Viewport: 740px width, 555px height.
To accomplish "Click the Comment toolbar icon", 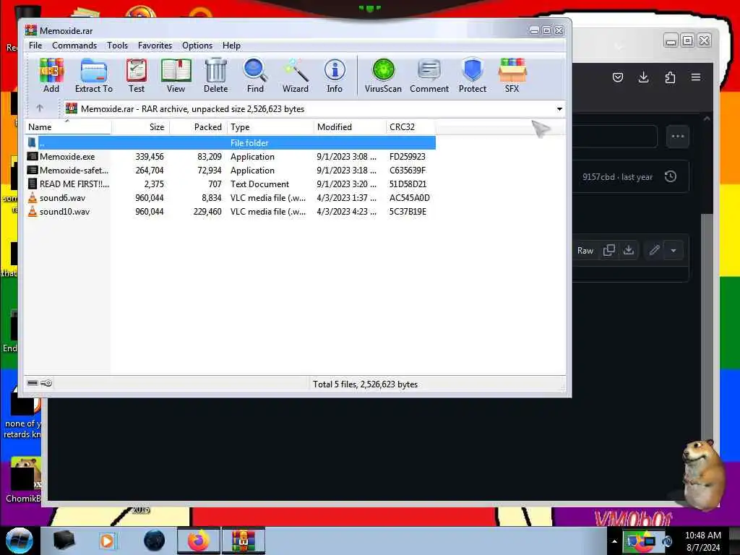I will pyautogui.click(x=429, y=75).
